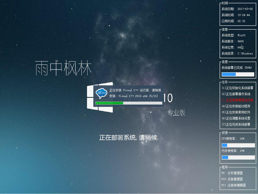Open F10 设备管理器 entry
The width and height of the screenshot is (258, 194).
coord(232,179)
